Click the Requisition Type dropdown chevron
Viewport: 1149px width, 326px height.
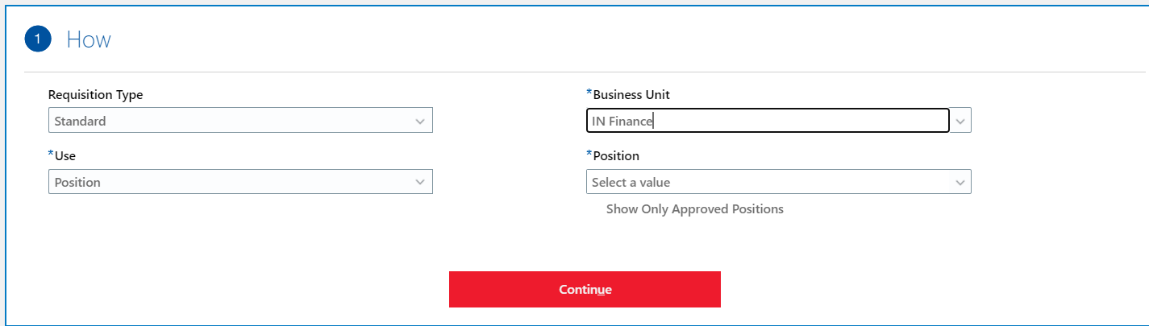(x=420, y=122)
